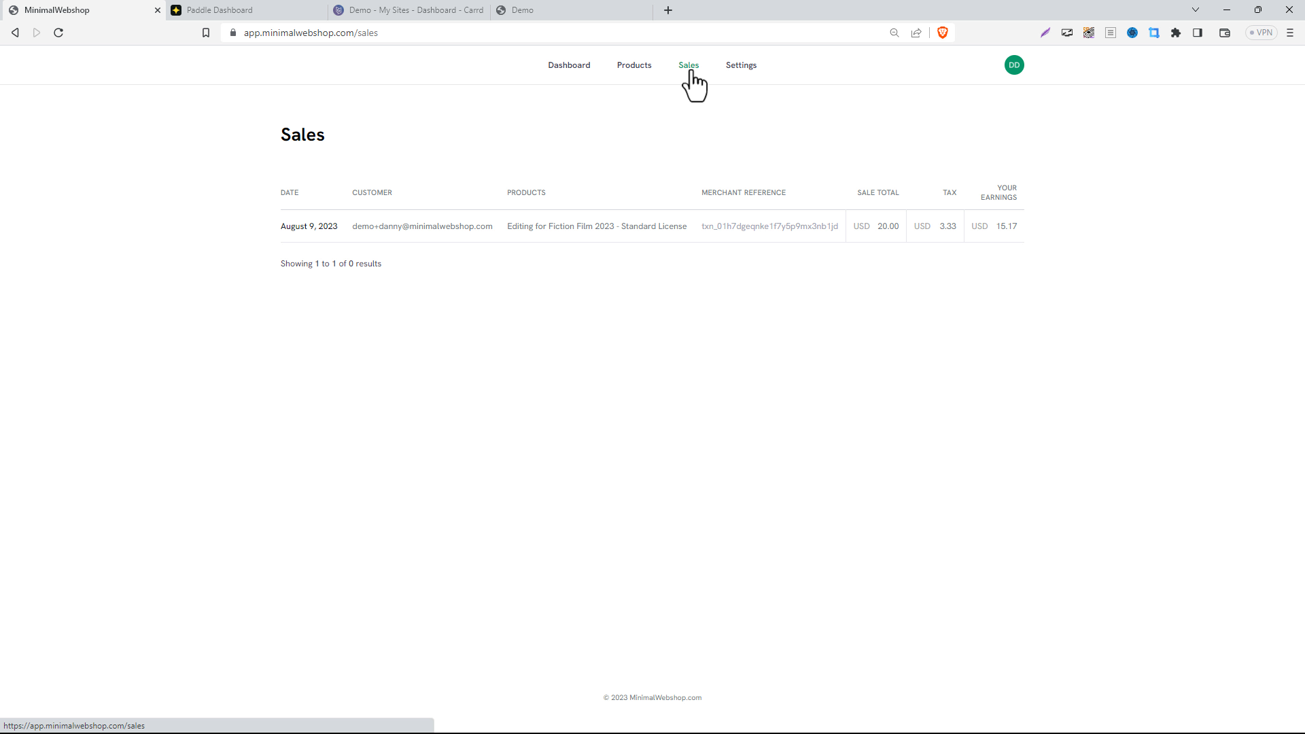Toggle the browser sidebar panel
This screenshot has width=1305, height=734.
coord(1198,33)
